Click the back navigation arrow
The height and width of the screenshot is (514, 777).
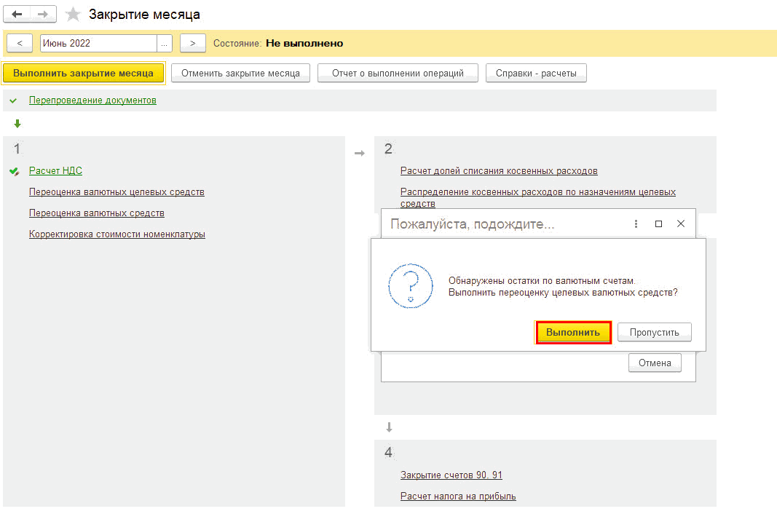coord(18,15)
